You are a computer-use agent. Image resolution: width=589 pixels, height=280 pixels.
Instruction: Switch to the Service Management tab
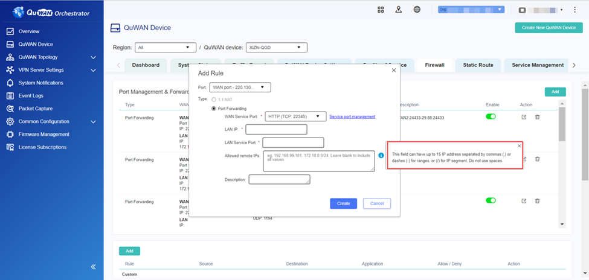click(x=538, y=65)
